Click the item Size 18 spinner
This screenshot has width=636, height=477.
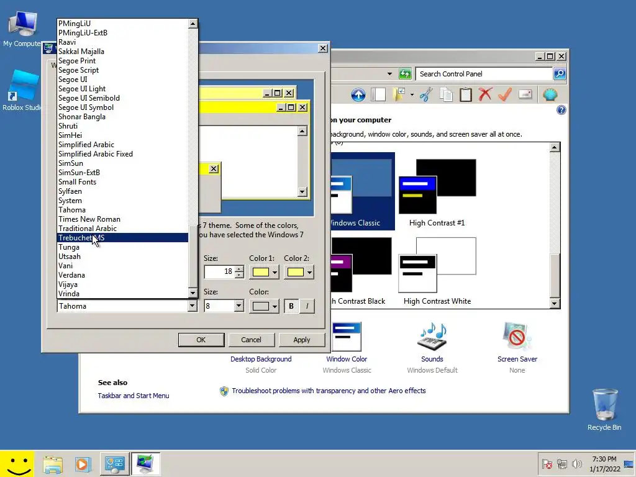pos(239,272)
